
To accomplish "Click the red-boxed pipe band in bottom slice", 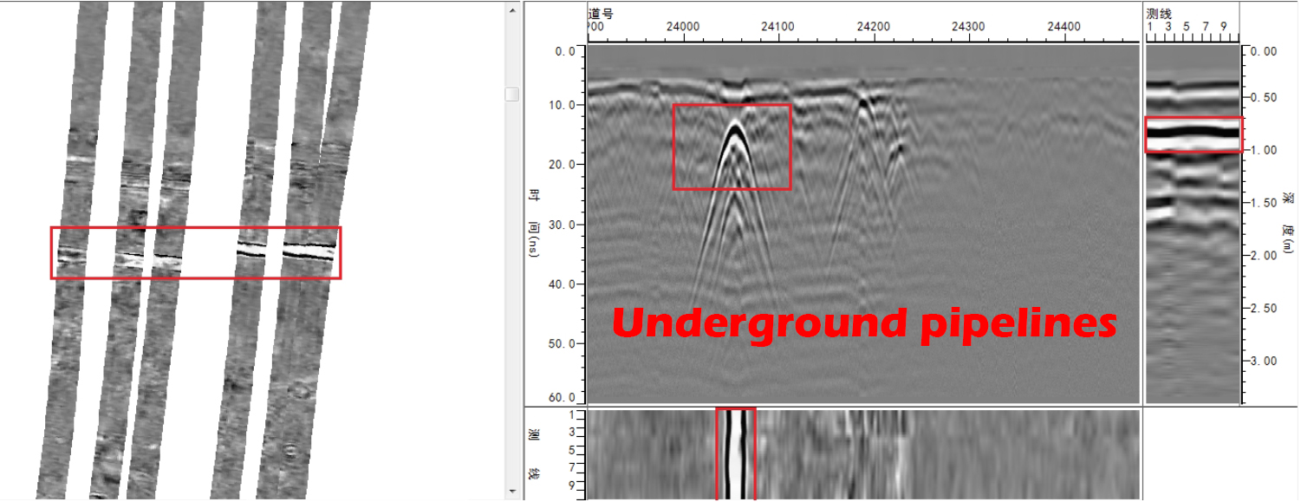I will click(736, 453).
